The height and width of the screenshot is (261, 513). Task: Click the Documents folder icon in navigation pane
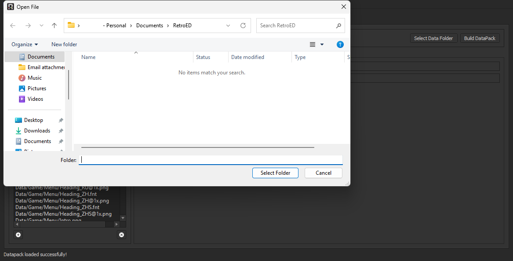click(x=22, y=57)
